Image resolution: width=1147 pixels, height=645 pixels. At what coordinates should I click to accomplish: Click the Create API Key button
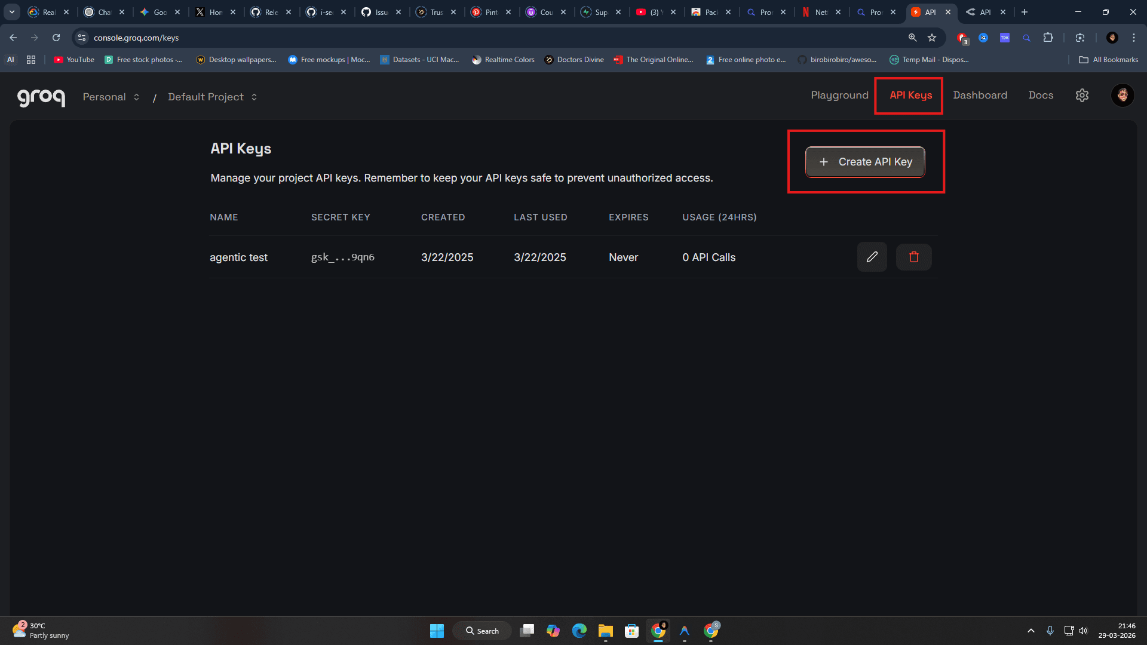[864, 161]
